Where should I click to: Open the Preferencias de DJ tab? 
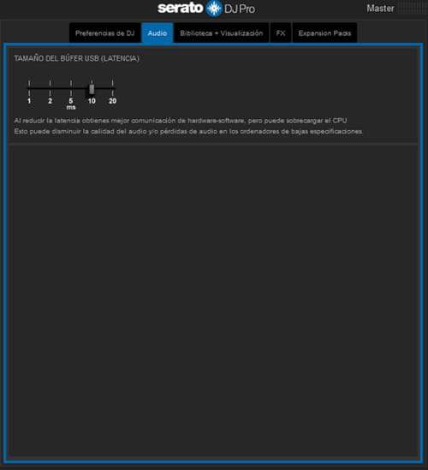(105, 33)
